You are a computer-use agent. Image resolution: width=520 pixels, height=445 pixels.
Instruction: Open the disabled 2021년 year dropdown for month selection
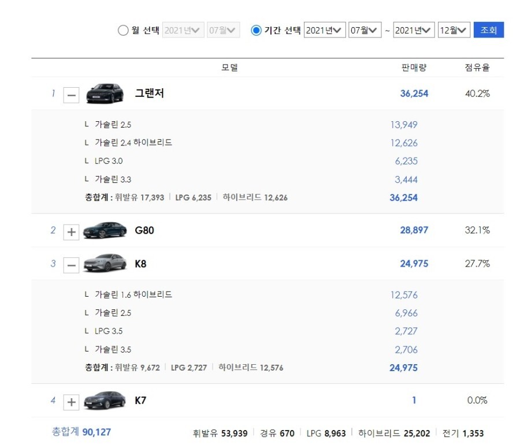(183, 30)
